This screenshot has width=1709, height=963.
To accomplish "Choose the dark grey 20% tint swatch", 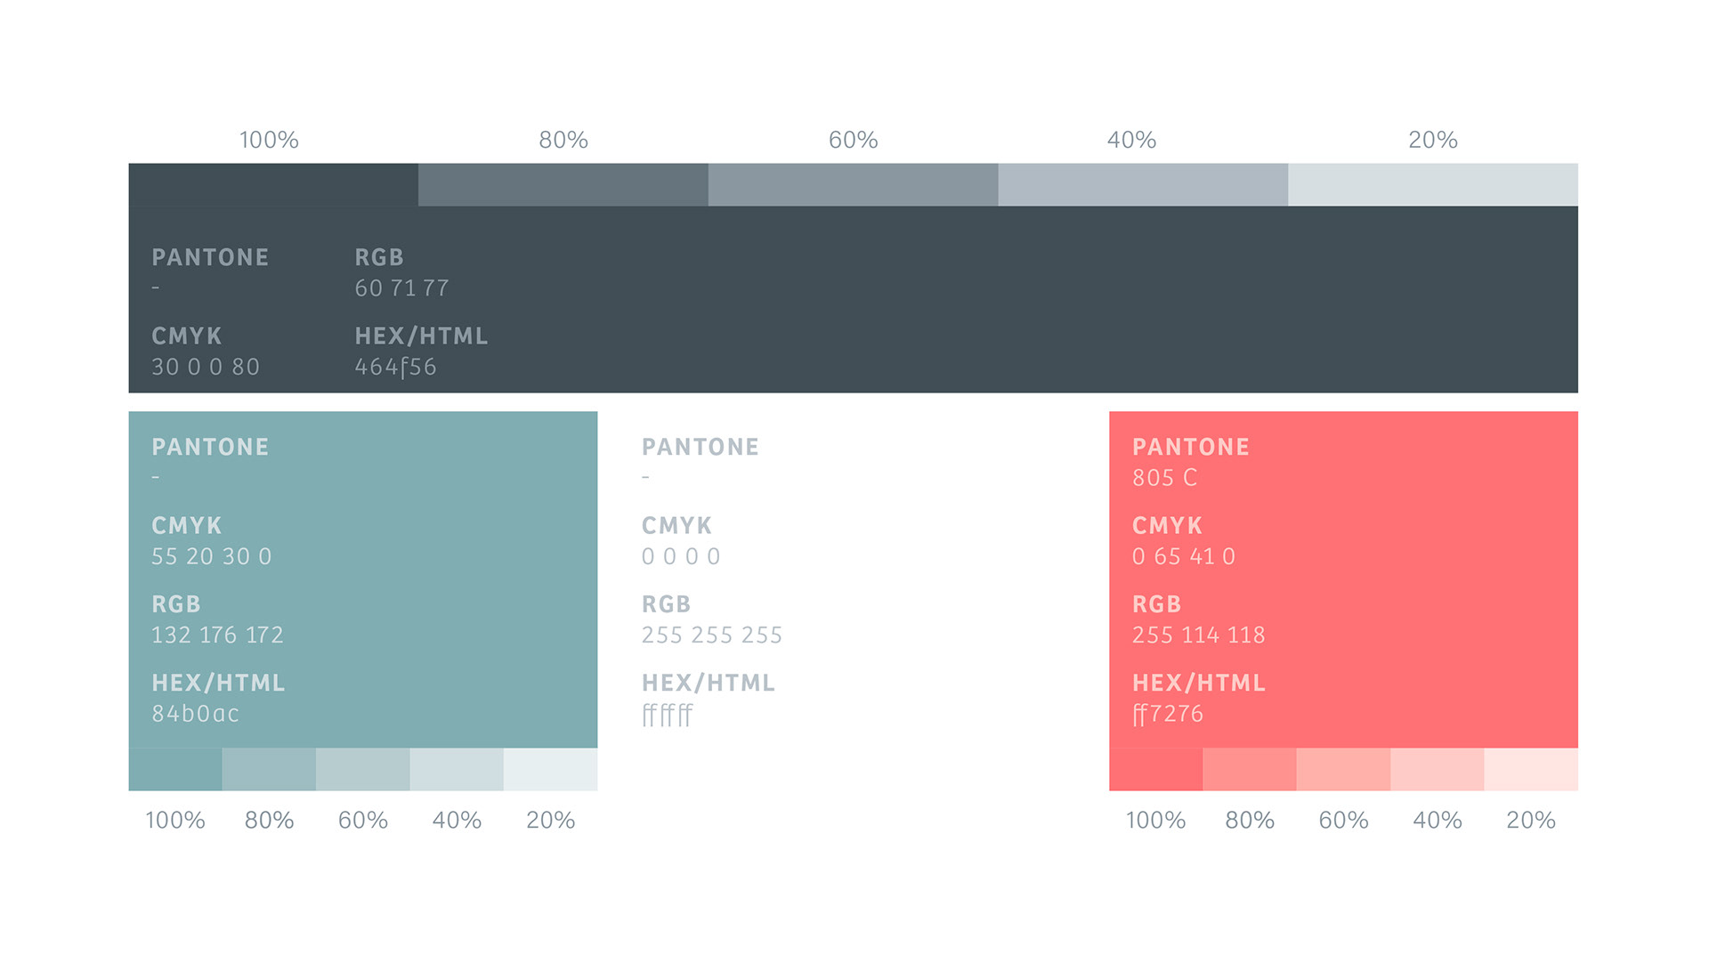I will tap(1433, 184).
